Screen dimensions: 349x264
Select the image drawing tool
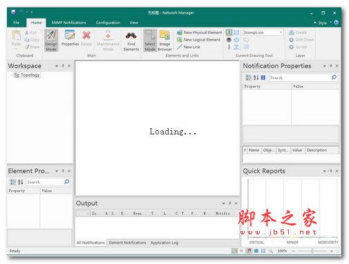click(229, 32)
